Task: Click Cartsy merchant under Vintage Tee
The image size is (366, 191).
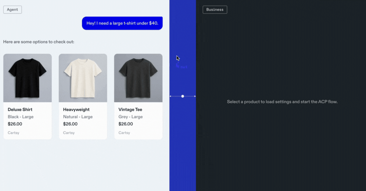Action: coord(124,133)
